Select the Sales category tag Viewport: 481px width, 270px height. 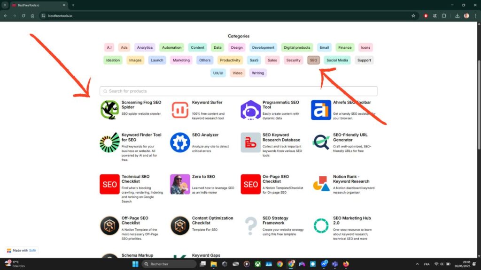(272, 60)
